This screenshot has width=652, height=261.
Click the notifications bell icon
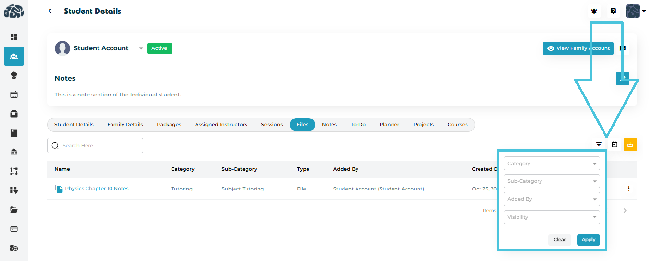point(594,11)
